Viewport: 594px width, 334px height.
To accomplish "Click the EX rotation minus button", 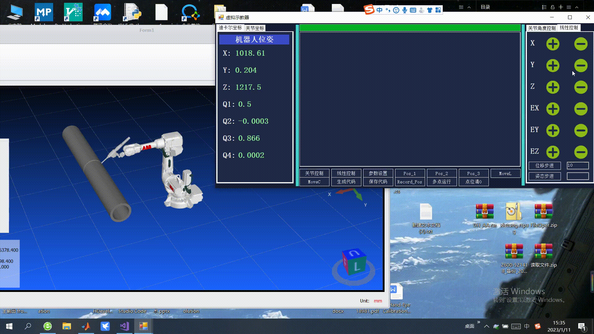I will [580, 109].
